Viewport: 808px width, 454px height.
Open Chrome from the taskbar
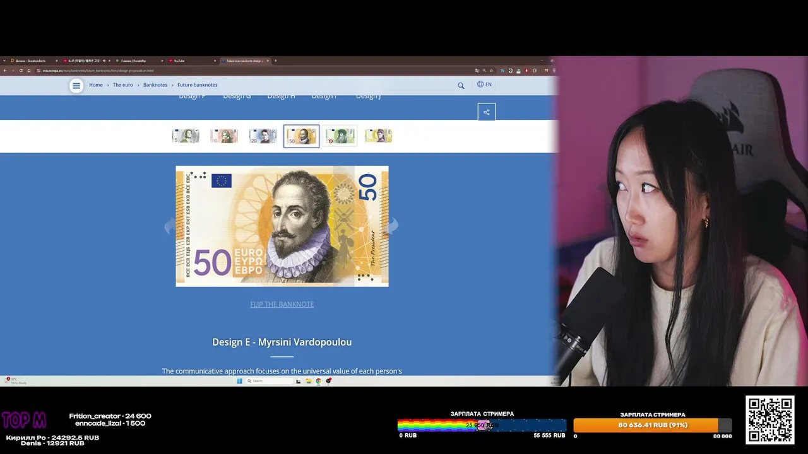pyautogui.click(x=318, y=381)
